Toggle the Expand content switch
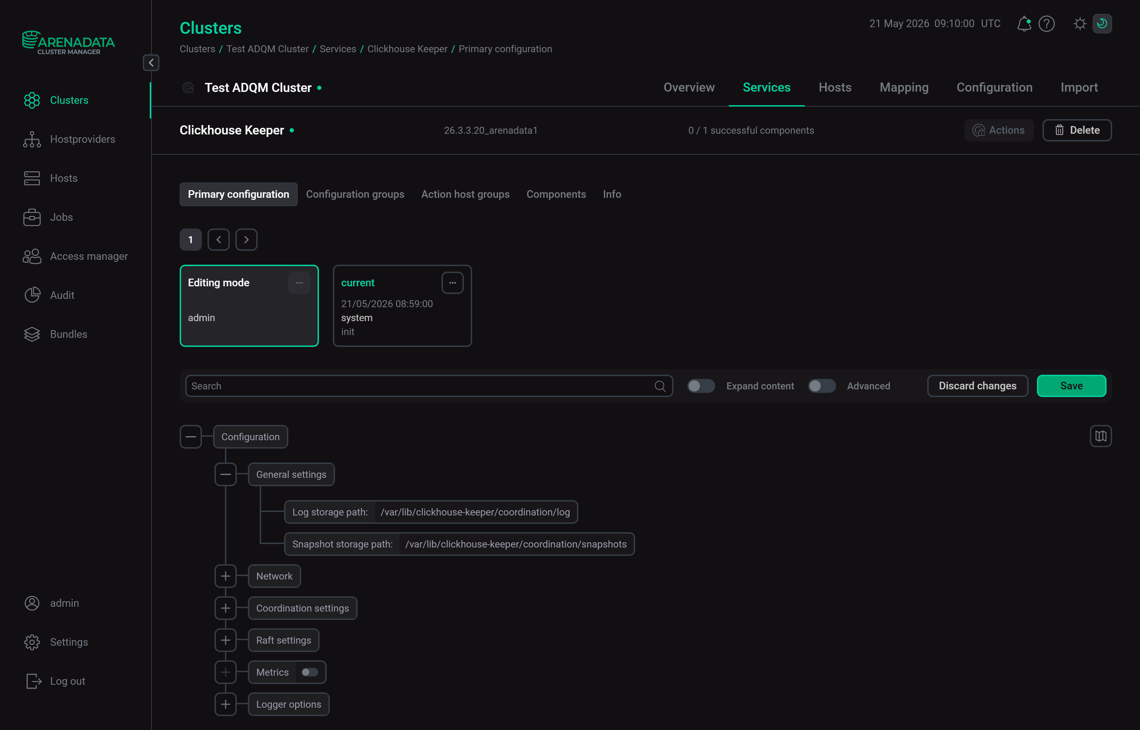 [x=701, y=386]
